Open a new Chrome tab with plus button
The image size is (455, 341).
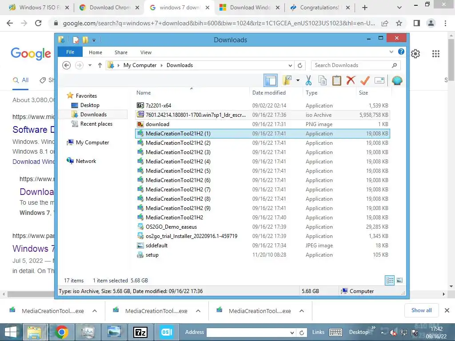(x=365, y=8)
